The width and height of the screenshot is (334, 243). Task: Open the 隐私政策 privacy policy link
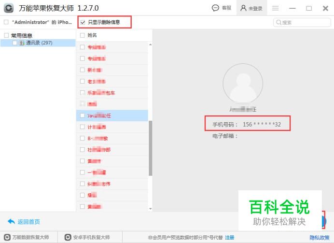point(320,238)
